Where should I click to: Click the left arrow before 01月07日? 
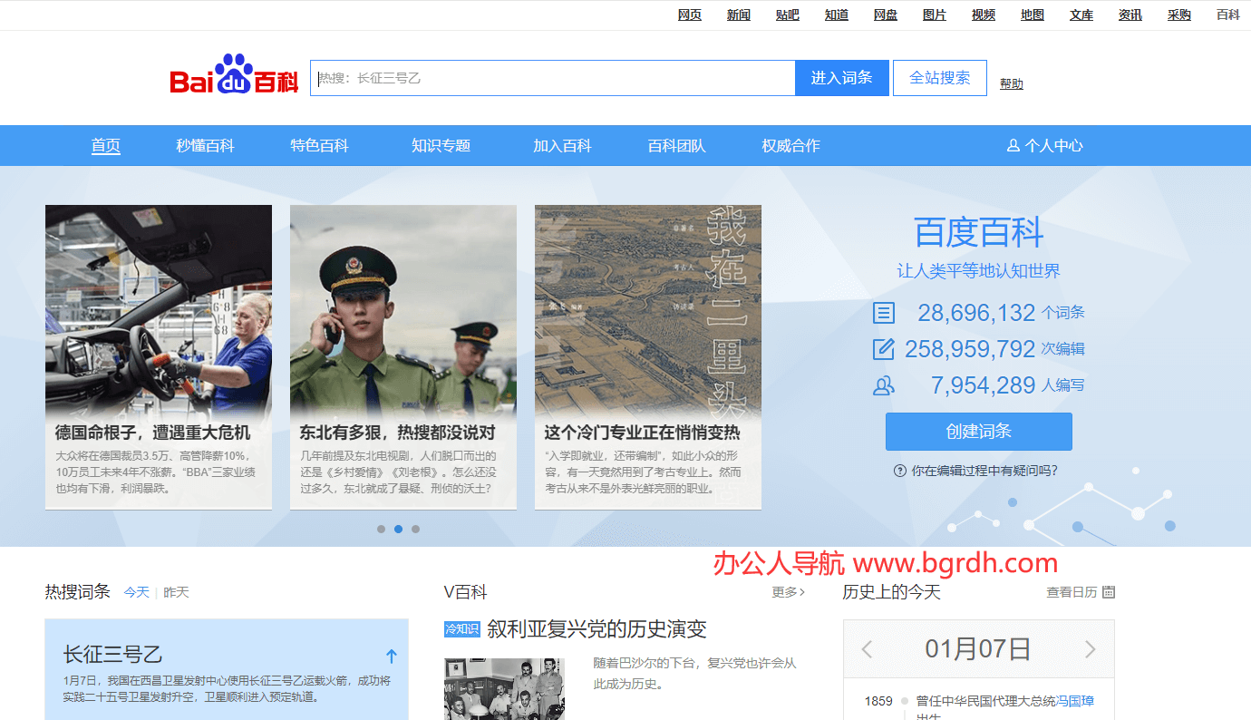[867, 649]
